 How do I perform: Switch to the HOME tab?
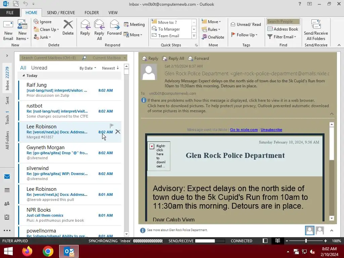pyautogui.click(x=31, y=12)
